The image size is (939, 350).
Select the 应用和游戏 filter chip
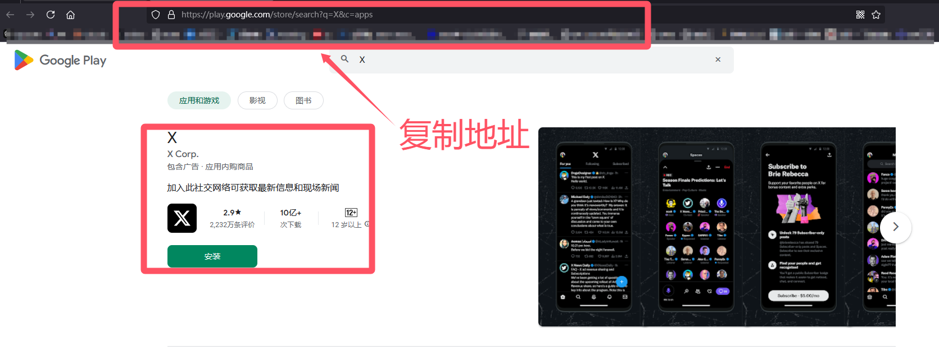(199, 100)
